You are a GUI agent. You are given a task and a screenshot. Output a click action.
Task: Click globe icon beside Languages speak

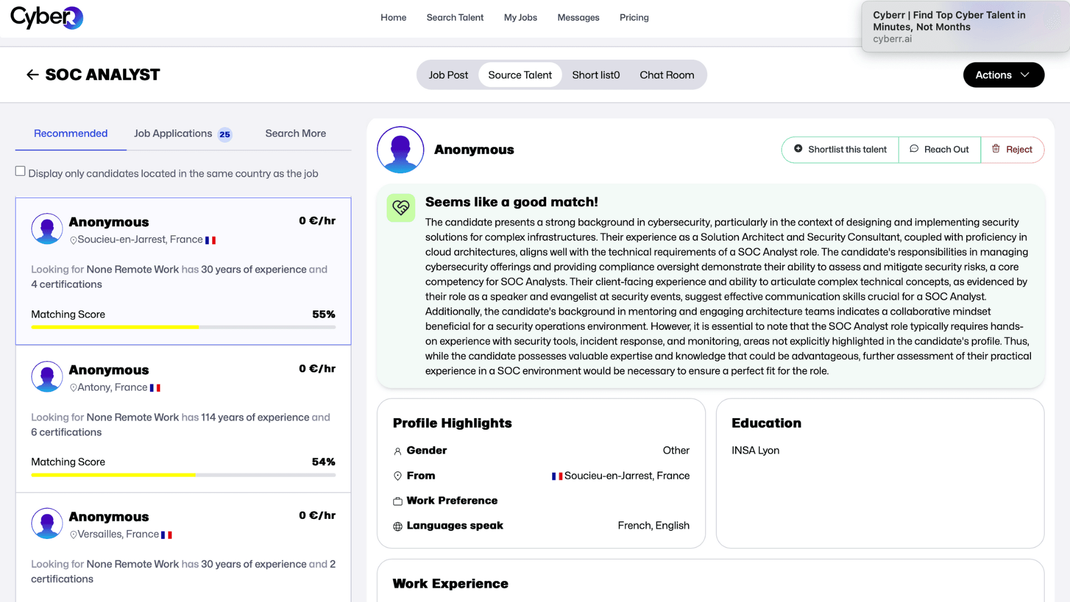pos(397,526)
